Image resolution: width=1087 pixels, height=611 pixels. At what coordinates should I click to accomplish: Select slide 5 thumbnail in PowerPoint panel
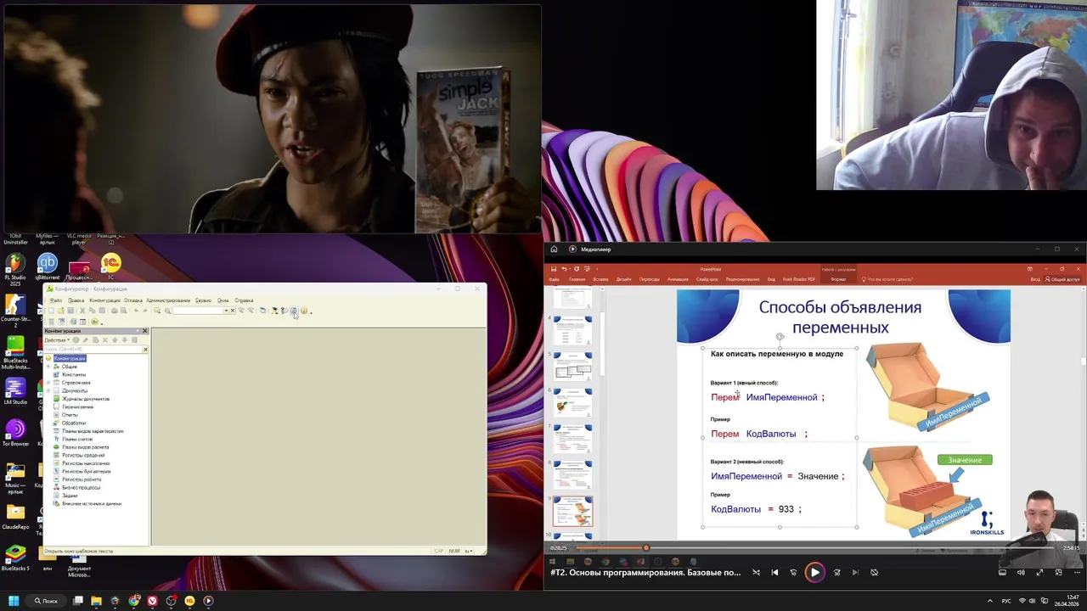coord(573,366)
